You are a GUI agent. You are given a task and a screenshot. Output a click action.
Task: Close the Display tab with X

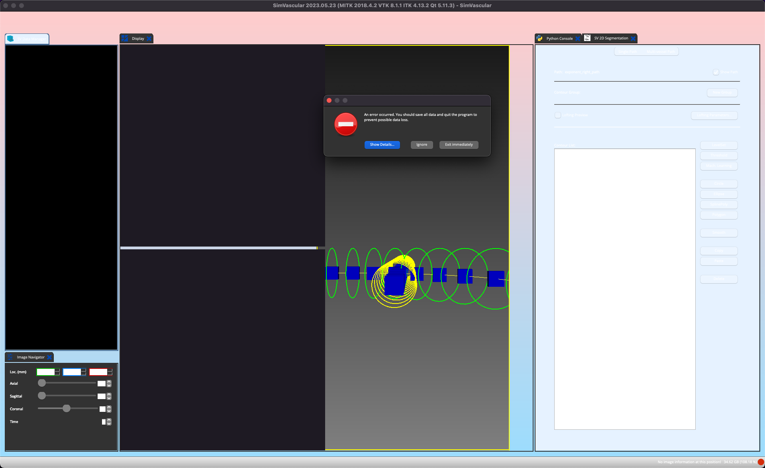point(149,39)
